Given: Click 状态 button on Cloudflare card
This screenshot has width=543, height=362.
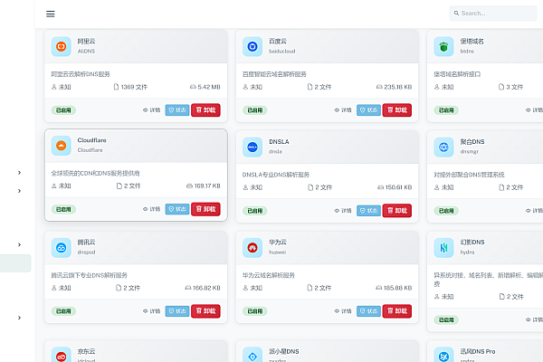Looking at the screenshot, I should 177,209.
